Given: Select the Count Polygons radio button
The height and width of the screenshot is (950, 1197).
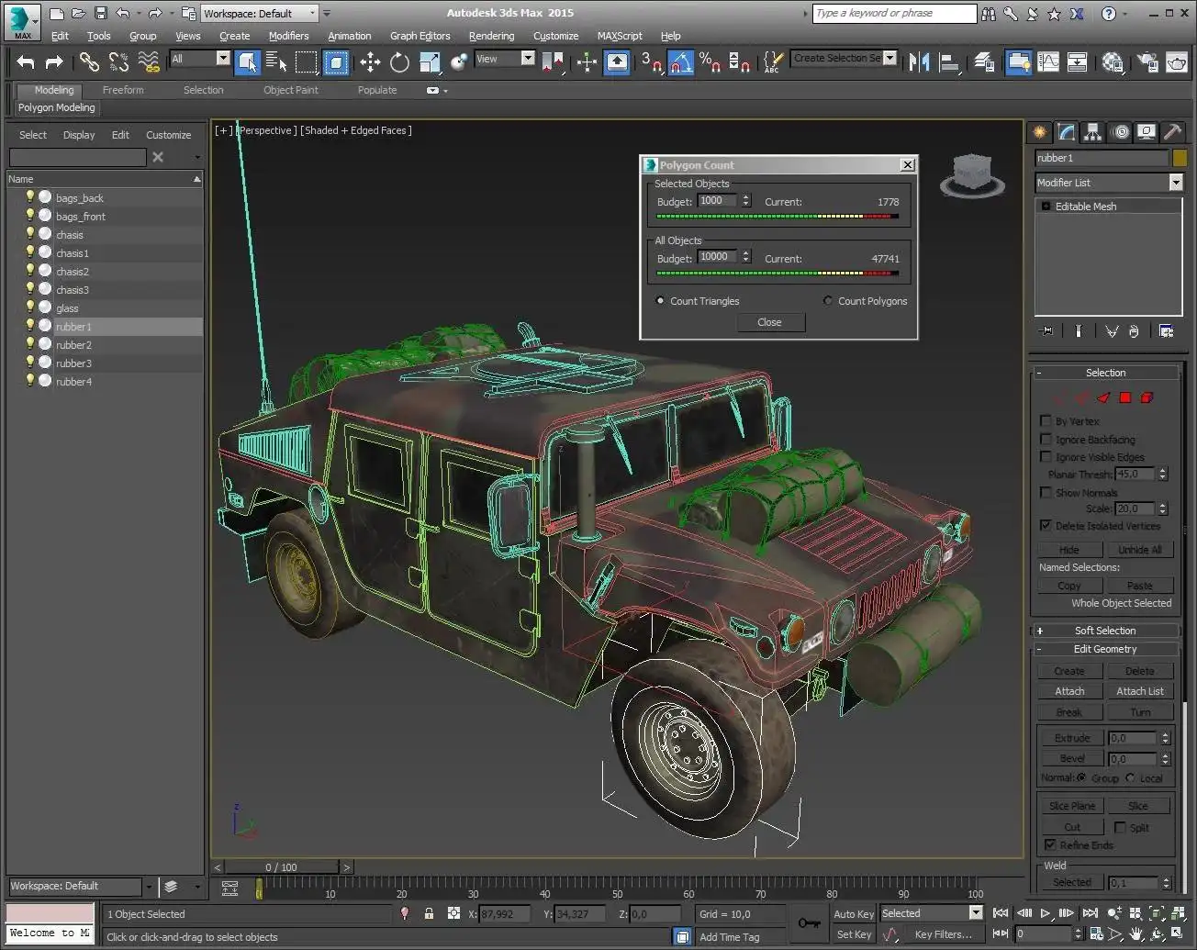Looking at the screenshot, I should (828, 301).
